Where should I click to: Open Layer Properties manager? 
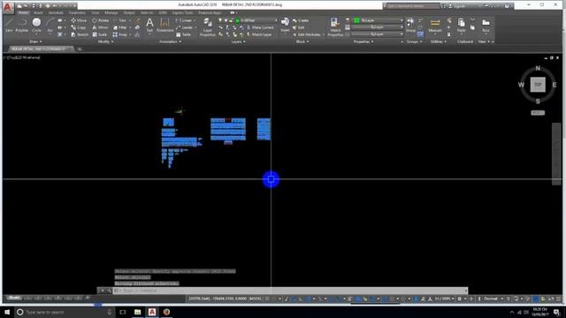coord(208,27)
